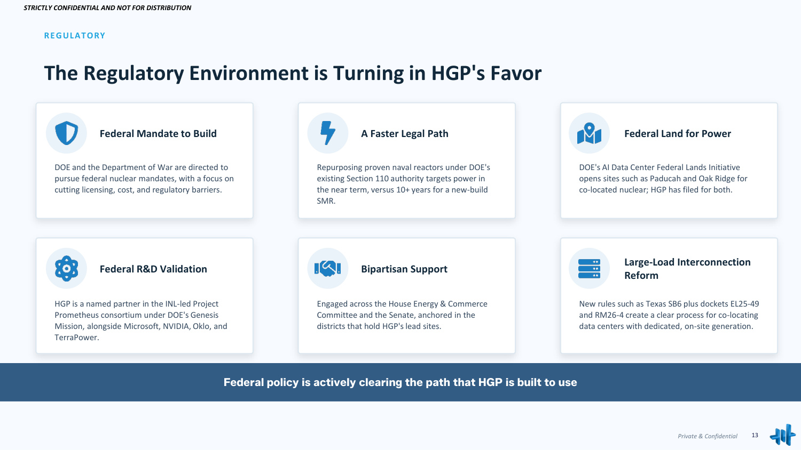Image resolution: width=801 pixels, height=450 pixels.
Task: Select the Federal Land for Power heading
Action: click(678, 134)
